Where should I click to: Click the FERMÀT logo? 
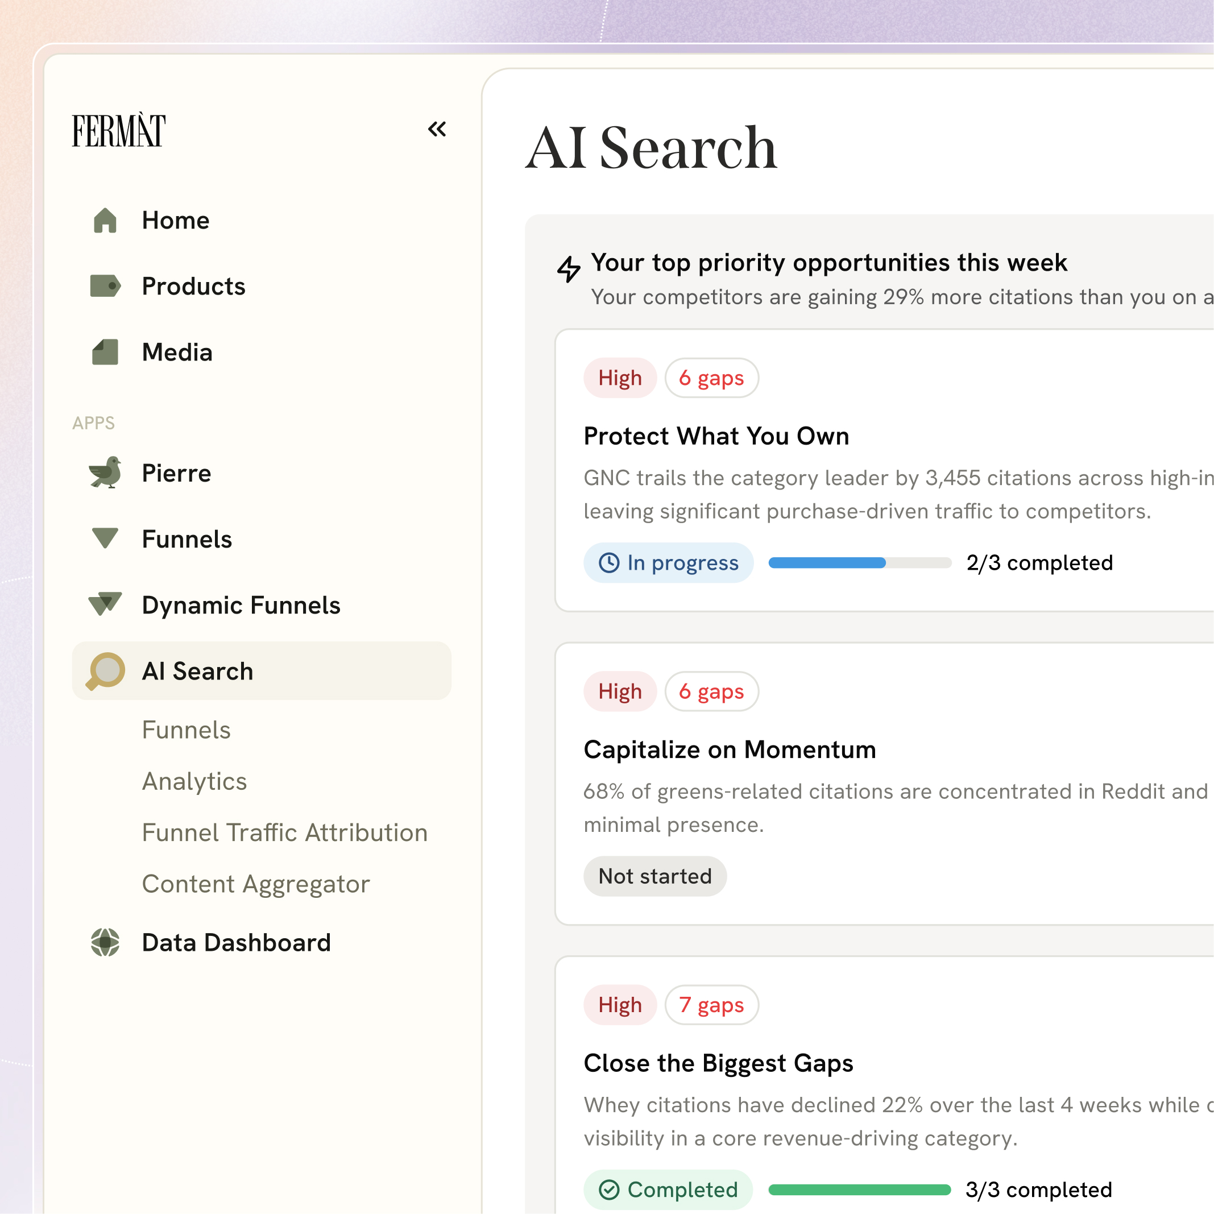tap(119, 131)
